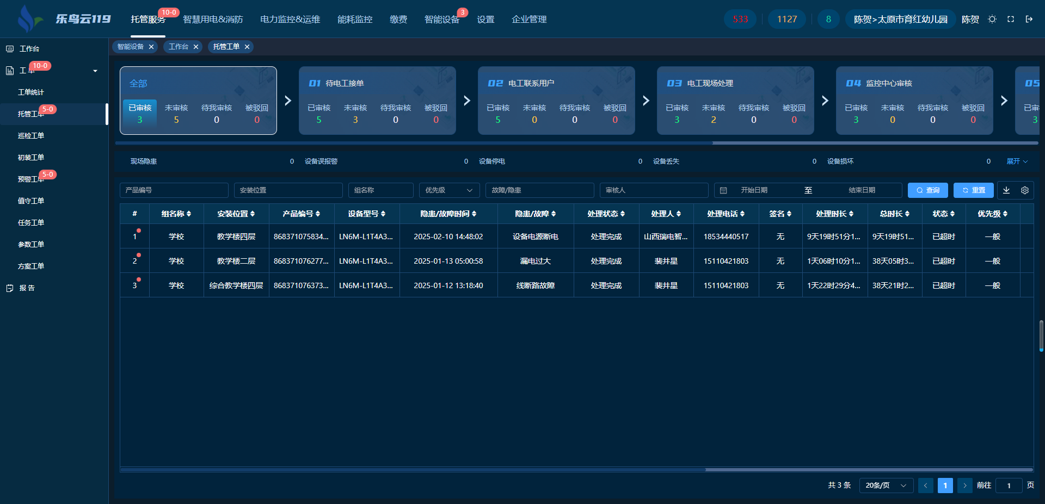Open the 优先级 dropdown filter

(449, 190)
